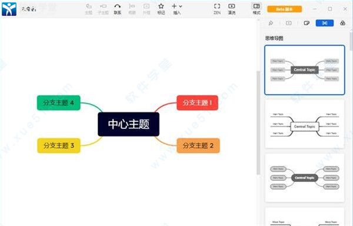
Task: Switch to the brush style tab
Action: 271,23
